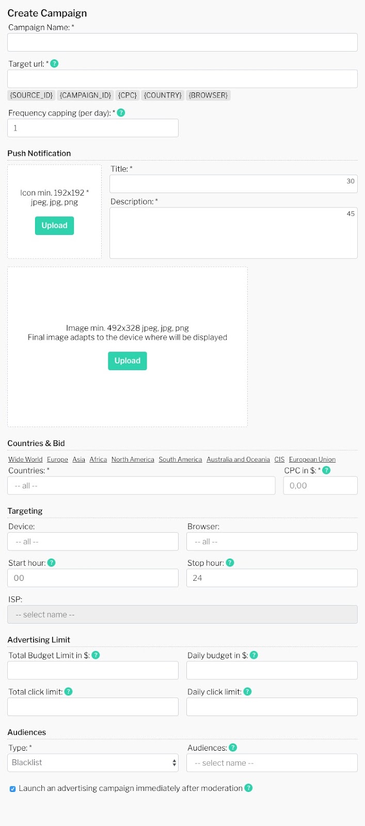Click Start hour help icon
365x826 pixels.
(x=52, y=563)
